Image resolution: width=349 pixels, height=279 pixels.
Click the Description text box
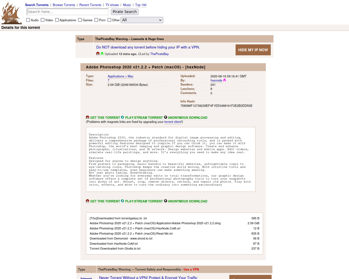[171, 159]
